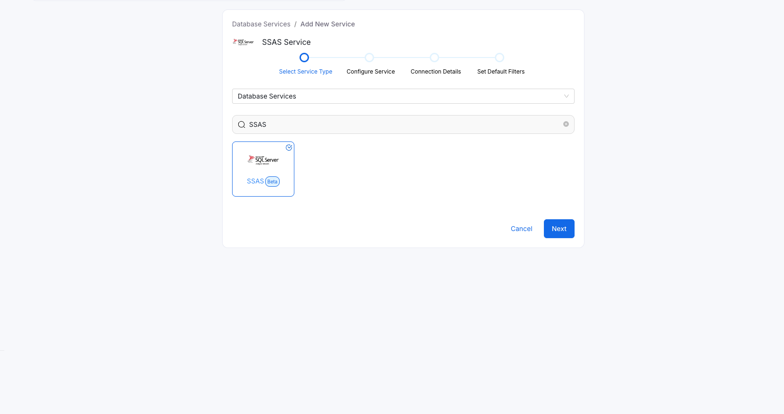Click the Set Default Filters step label

501,71
